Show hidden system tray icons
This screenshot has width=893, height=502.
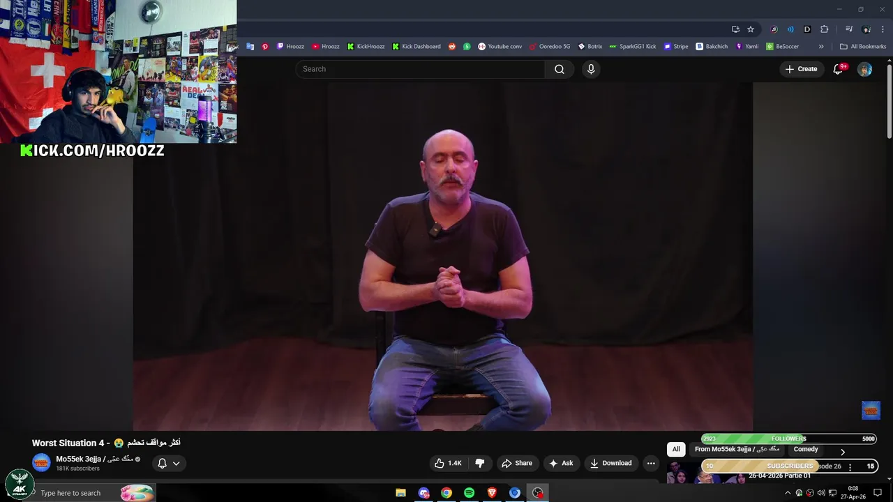coord(788,493)
